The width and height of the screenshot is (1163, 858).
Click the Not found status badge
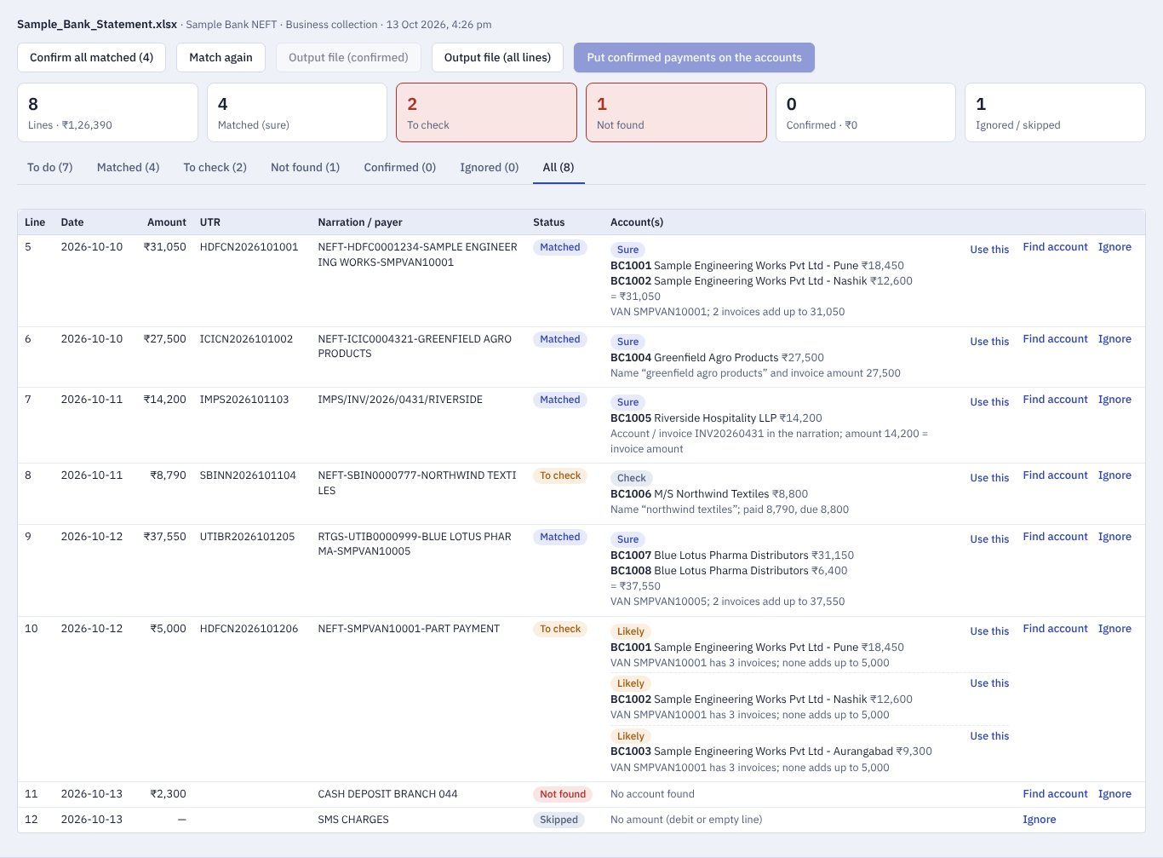(x=563, y=794)
